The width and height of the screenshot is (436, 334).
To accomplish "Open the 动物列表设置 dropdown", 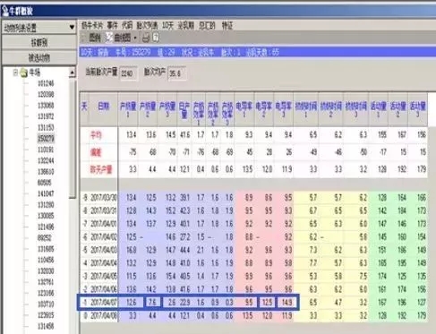I will coord(38,28).
